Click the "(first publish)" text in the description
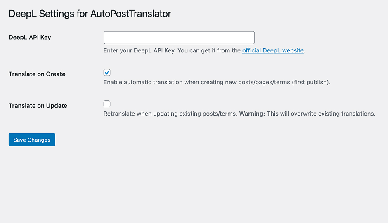 coord(311,82)
